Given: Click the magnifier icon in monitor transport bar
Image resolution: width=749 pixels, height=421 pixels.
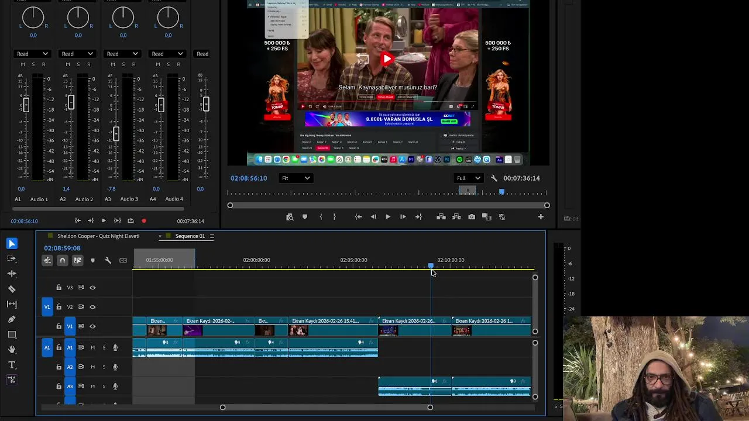Looking at the screenshot, I should (x=290, y=217).
